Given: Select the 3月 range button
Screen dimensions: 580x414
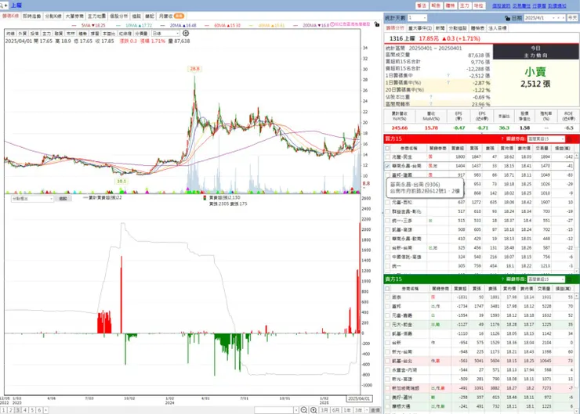Looking at the screenshot, I should [324, 410].
